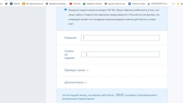Click the Ссылка на задание label
The width and height of the screenshot is (183, 103).
tap(69, 54)
